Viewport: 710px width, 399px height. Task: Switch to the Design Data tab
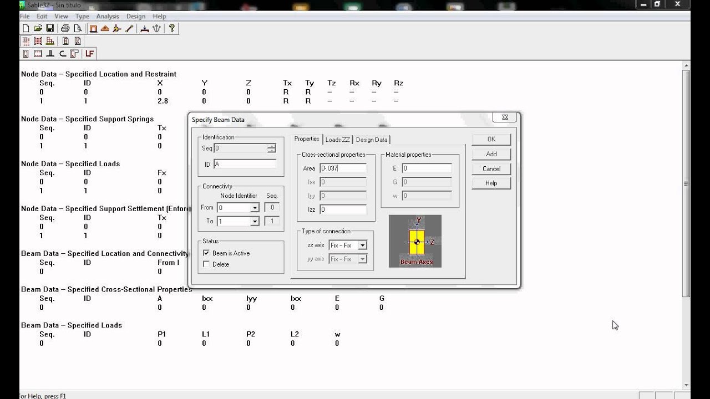[372, 140]
